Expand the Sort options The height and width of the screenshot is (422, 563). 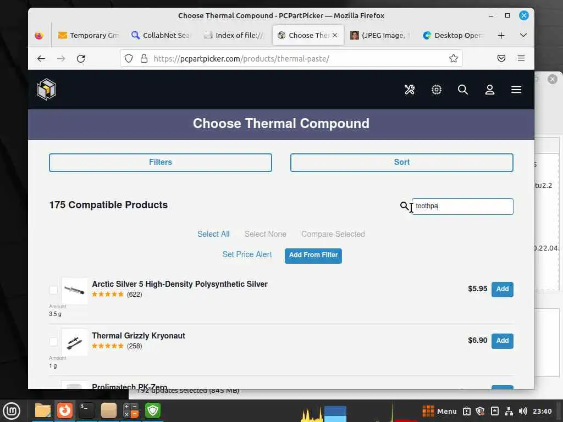(x=402, y=162)
